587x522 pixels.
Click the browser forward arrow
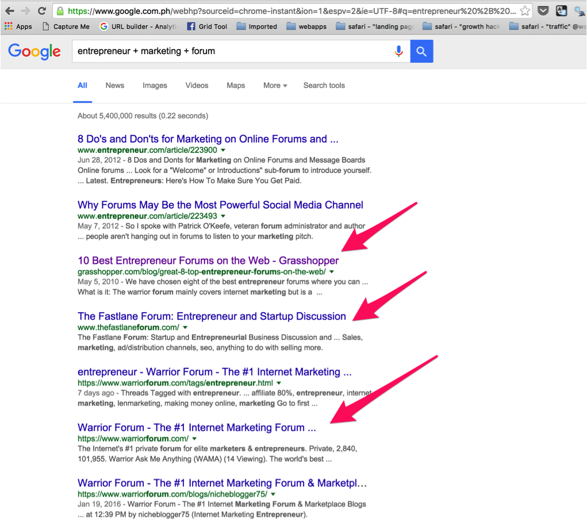(x=25, y=11)
